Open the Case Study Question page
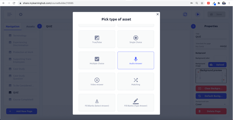 click(x=22, y=77)
